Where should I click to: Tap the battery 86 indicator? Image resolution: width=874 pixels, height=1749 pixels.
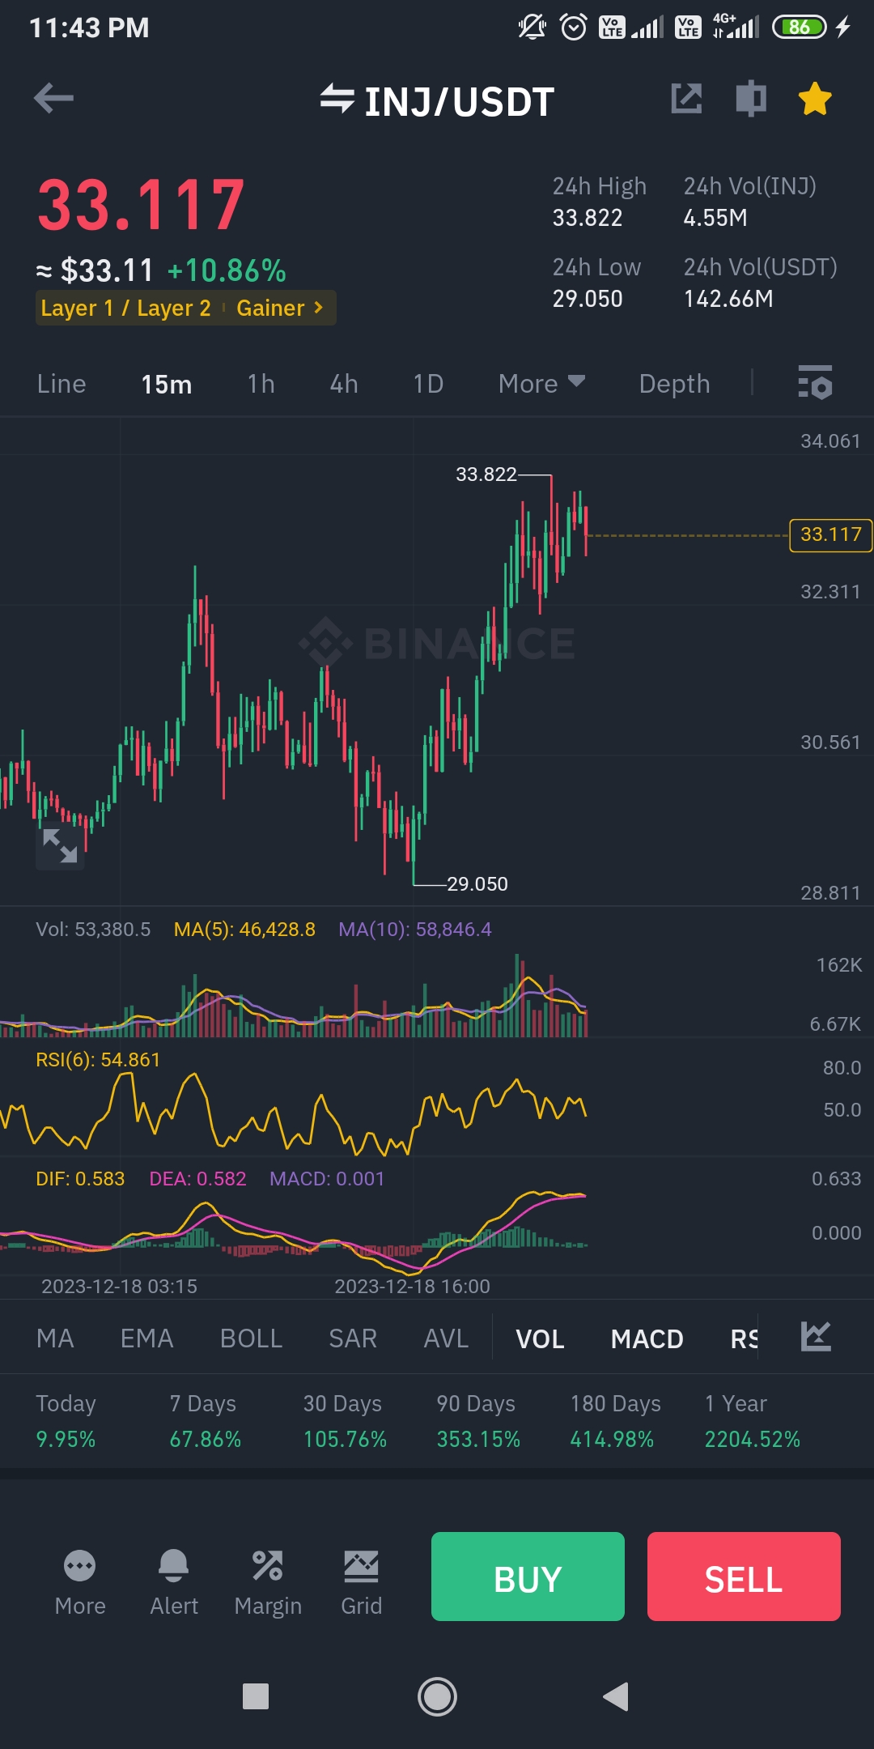[800, 28]
